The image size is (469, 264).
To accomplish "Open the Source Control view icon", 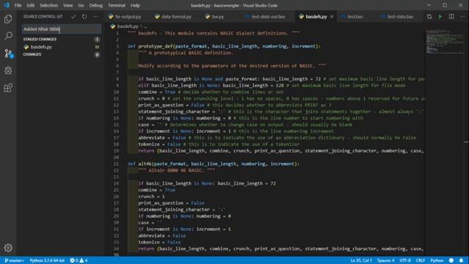I will [x=8, y=54].
